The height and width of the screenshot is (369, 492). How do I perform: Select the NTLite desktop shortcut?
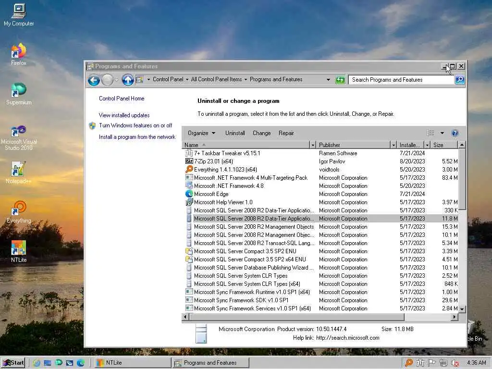(x=19, y=251)
